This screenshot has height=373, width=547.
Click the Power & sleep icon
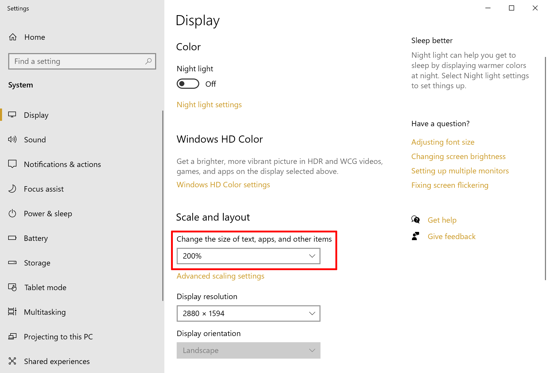coord(12,213)
